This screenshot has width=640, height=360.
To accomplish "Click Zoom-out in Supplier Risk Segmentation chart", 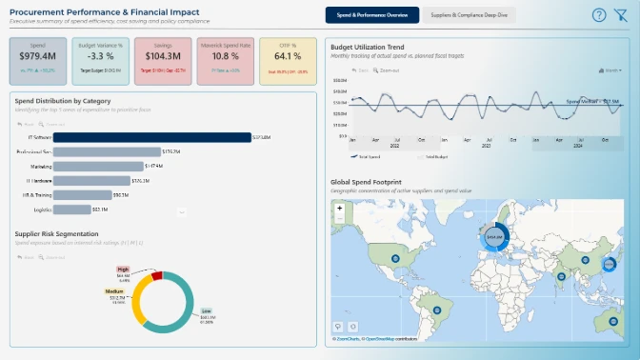I will 51,257.
